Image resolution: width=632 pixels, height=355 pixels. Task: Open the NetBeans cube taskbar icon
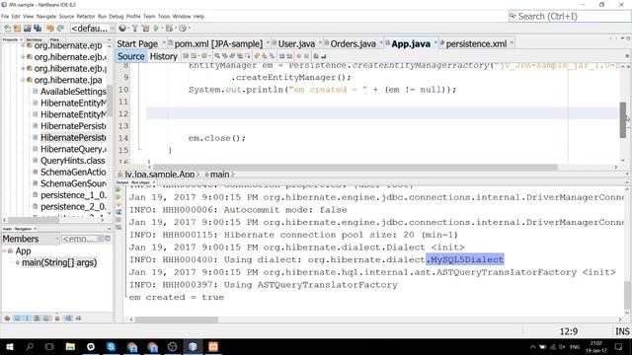tap(193, 346)
